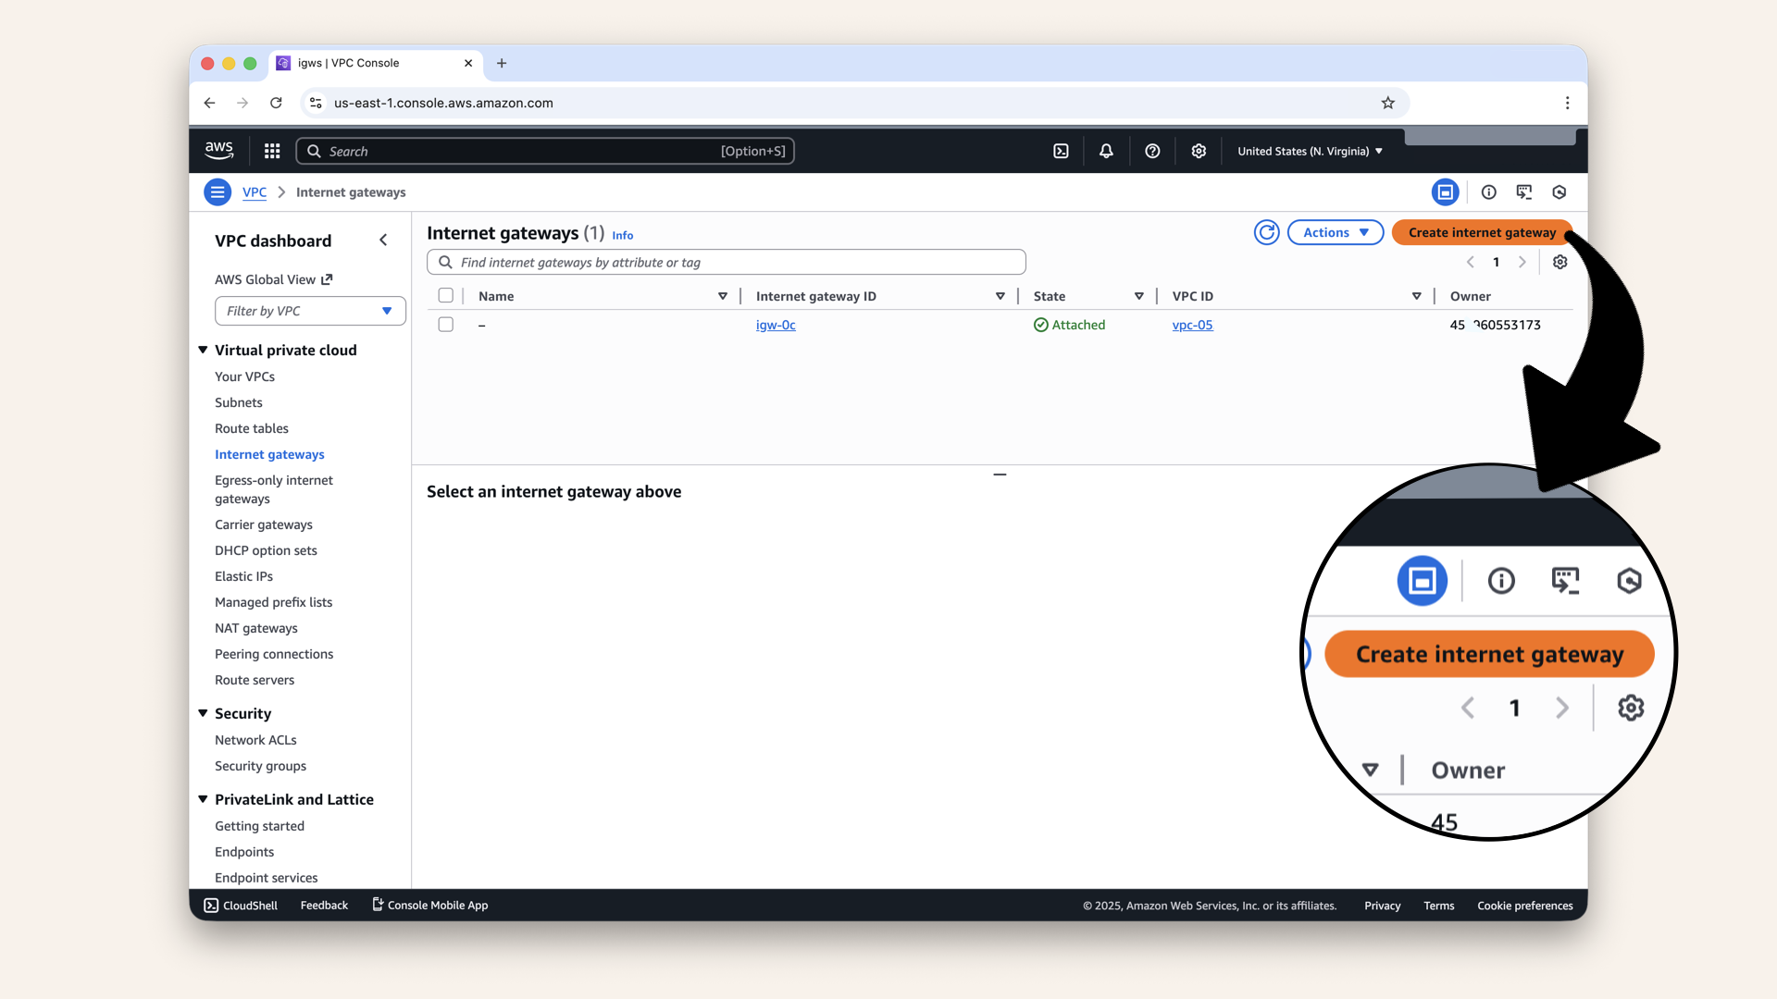Select all internet gateways checkbox

(x=446, y=296)
